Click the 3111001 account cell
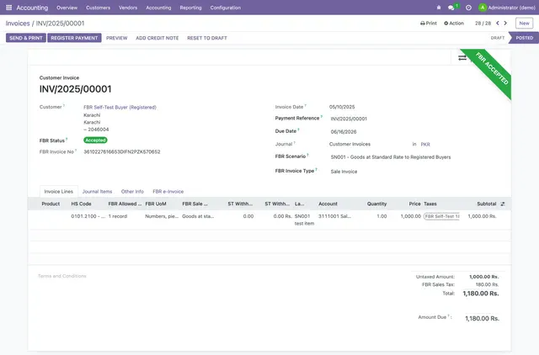Screen dimensions: 539x355 (x=334, y=216)
